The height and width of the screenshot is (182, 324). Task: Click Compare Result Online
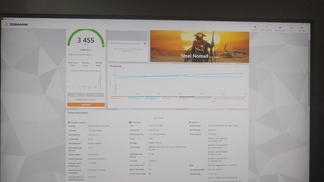pos(85,100)
